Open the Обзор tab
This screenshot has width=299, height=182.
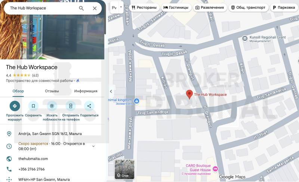point(18,91)
